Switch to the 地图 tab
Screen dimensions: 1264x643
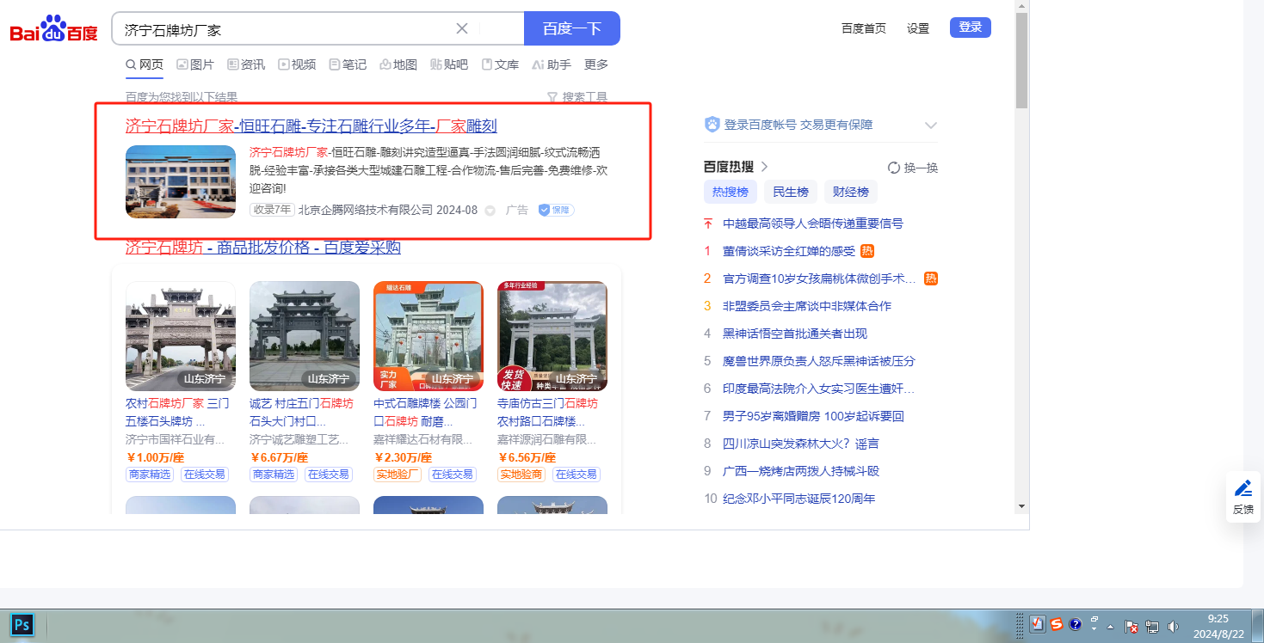coord(398,64)
